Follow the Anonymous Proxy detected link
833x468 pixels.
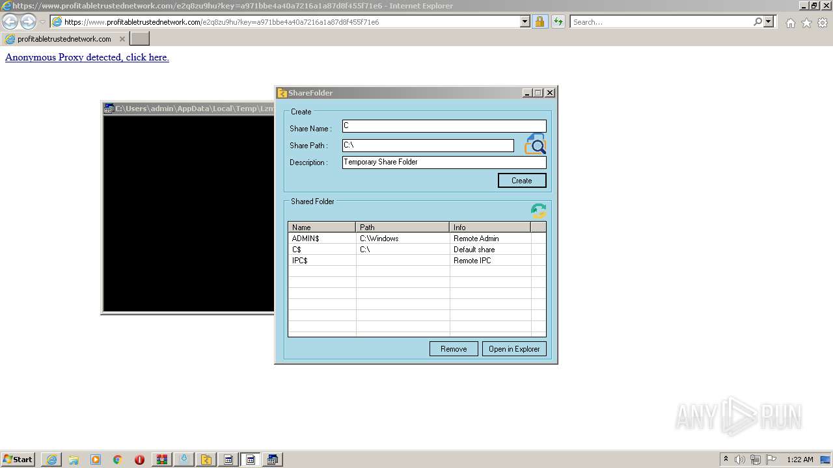tap(87, 57)
